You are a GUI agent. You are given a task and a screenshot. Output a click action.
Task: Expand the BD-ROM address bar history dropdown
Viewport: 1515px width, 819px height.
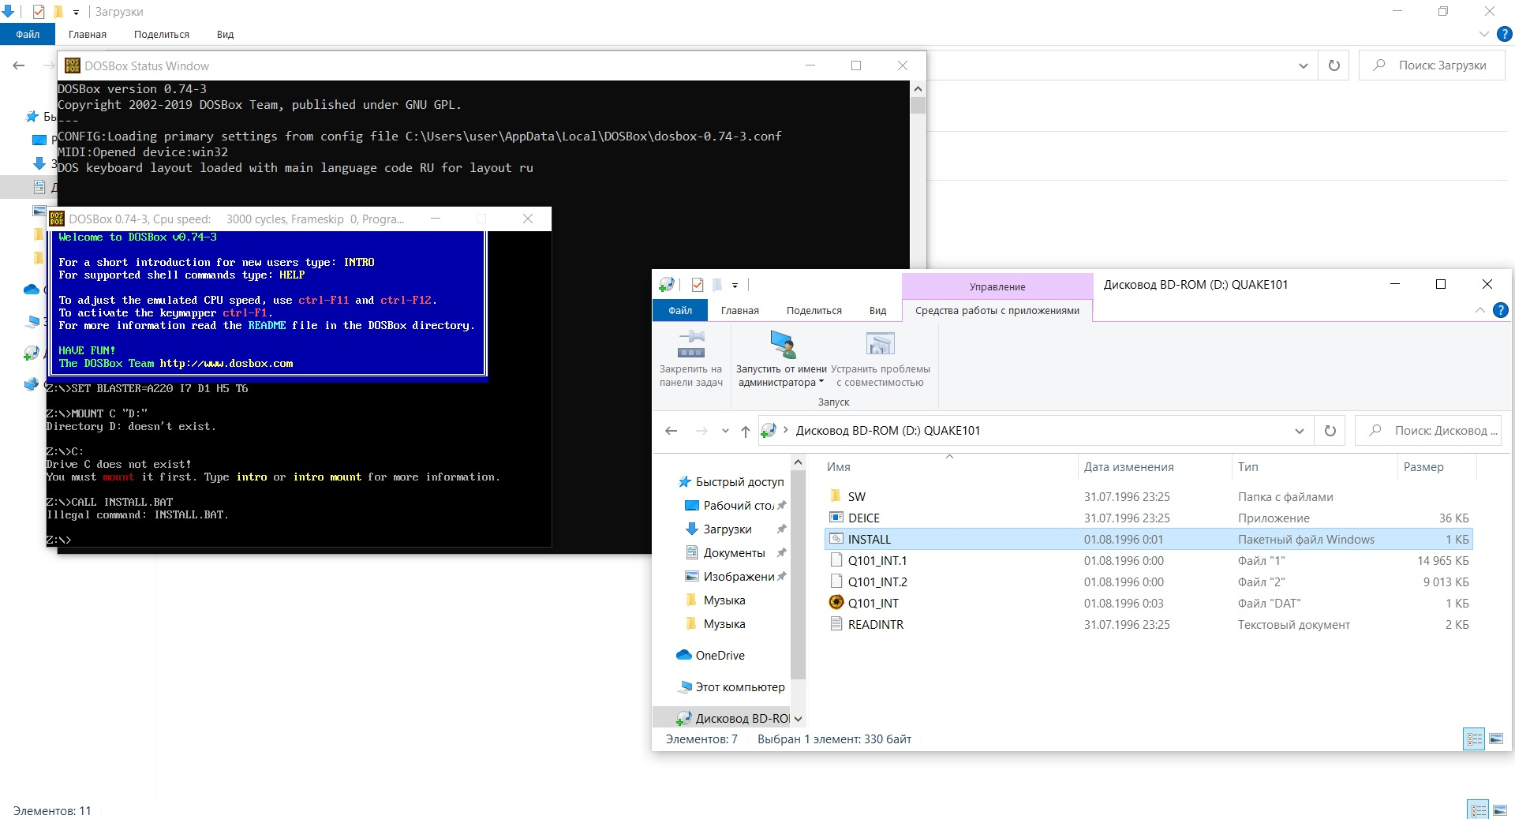click(1299, 431)
